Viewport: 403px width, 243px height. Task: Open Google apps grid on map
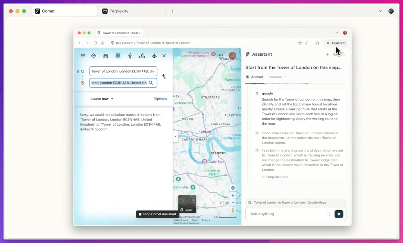point(221,56)
